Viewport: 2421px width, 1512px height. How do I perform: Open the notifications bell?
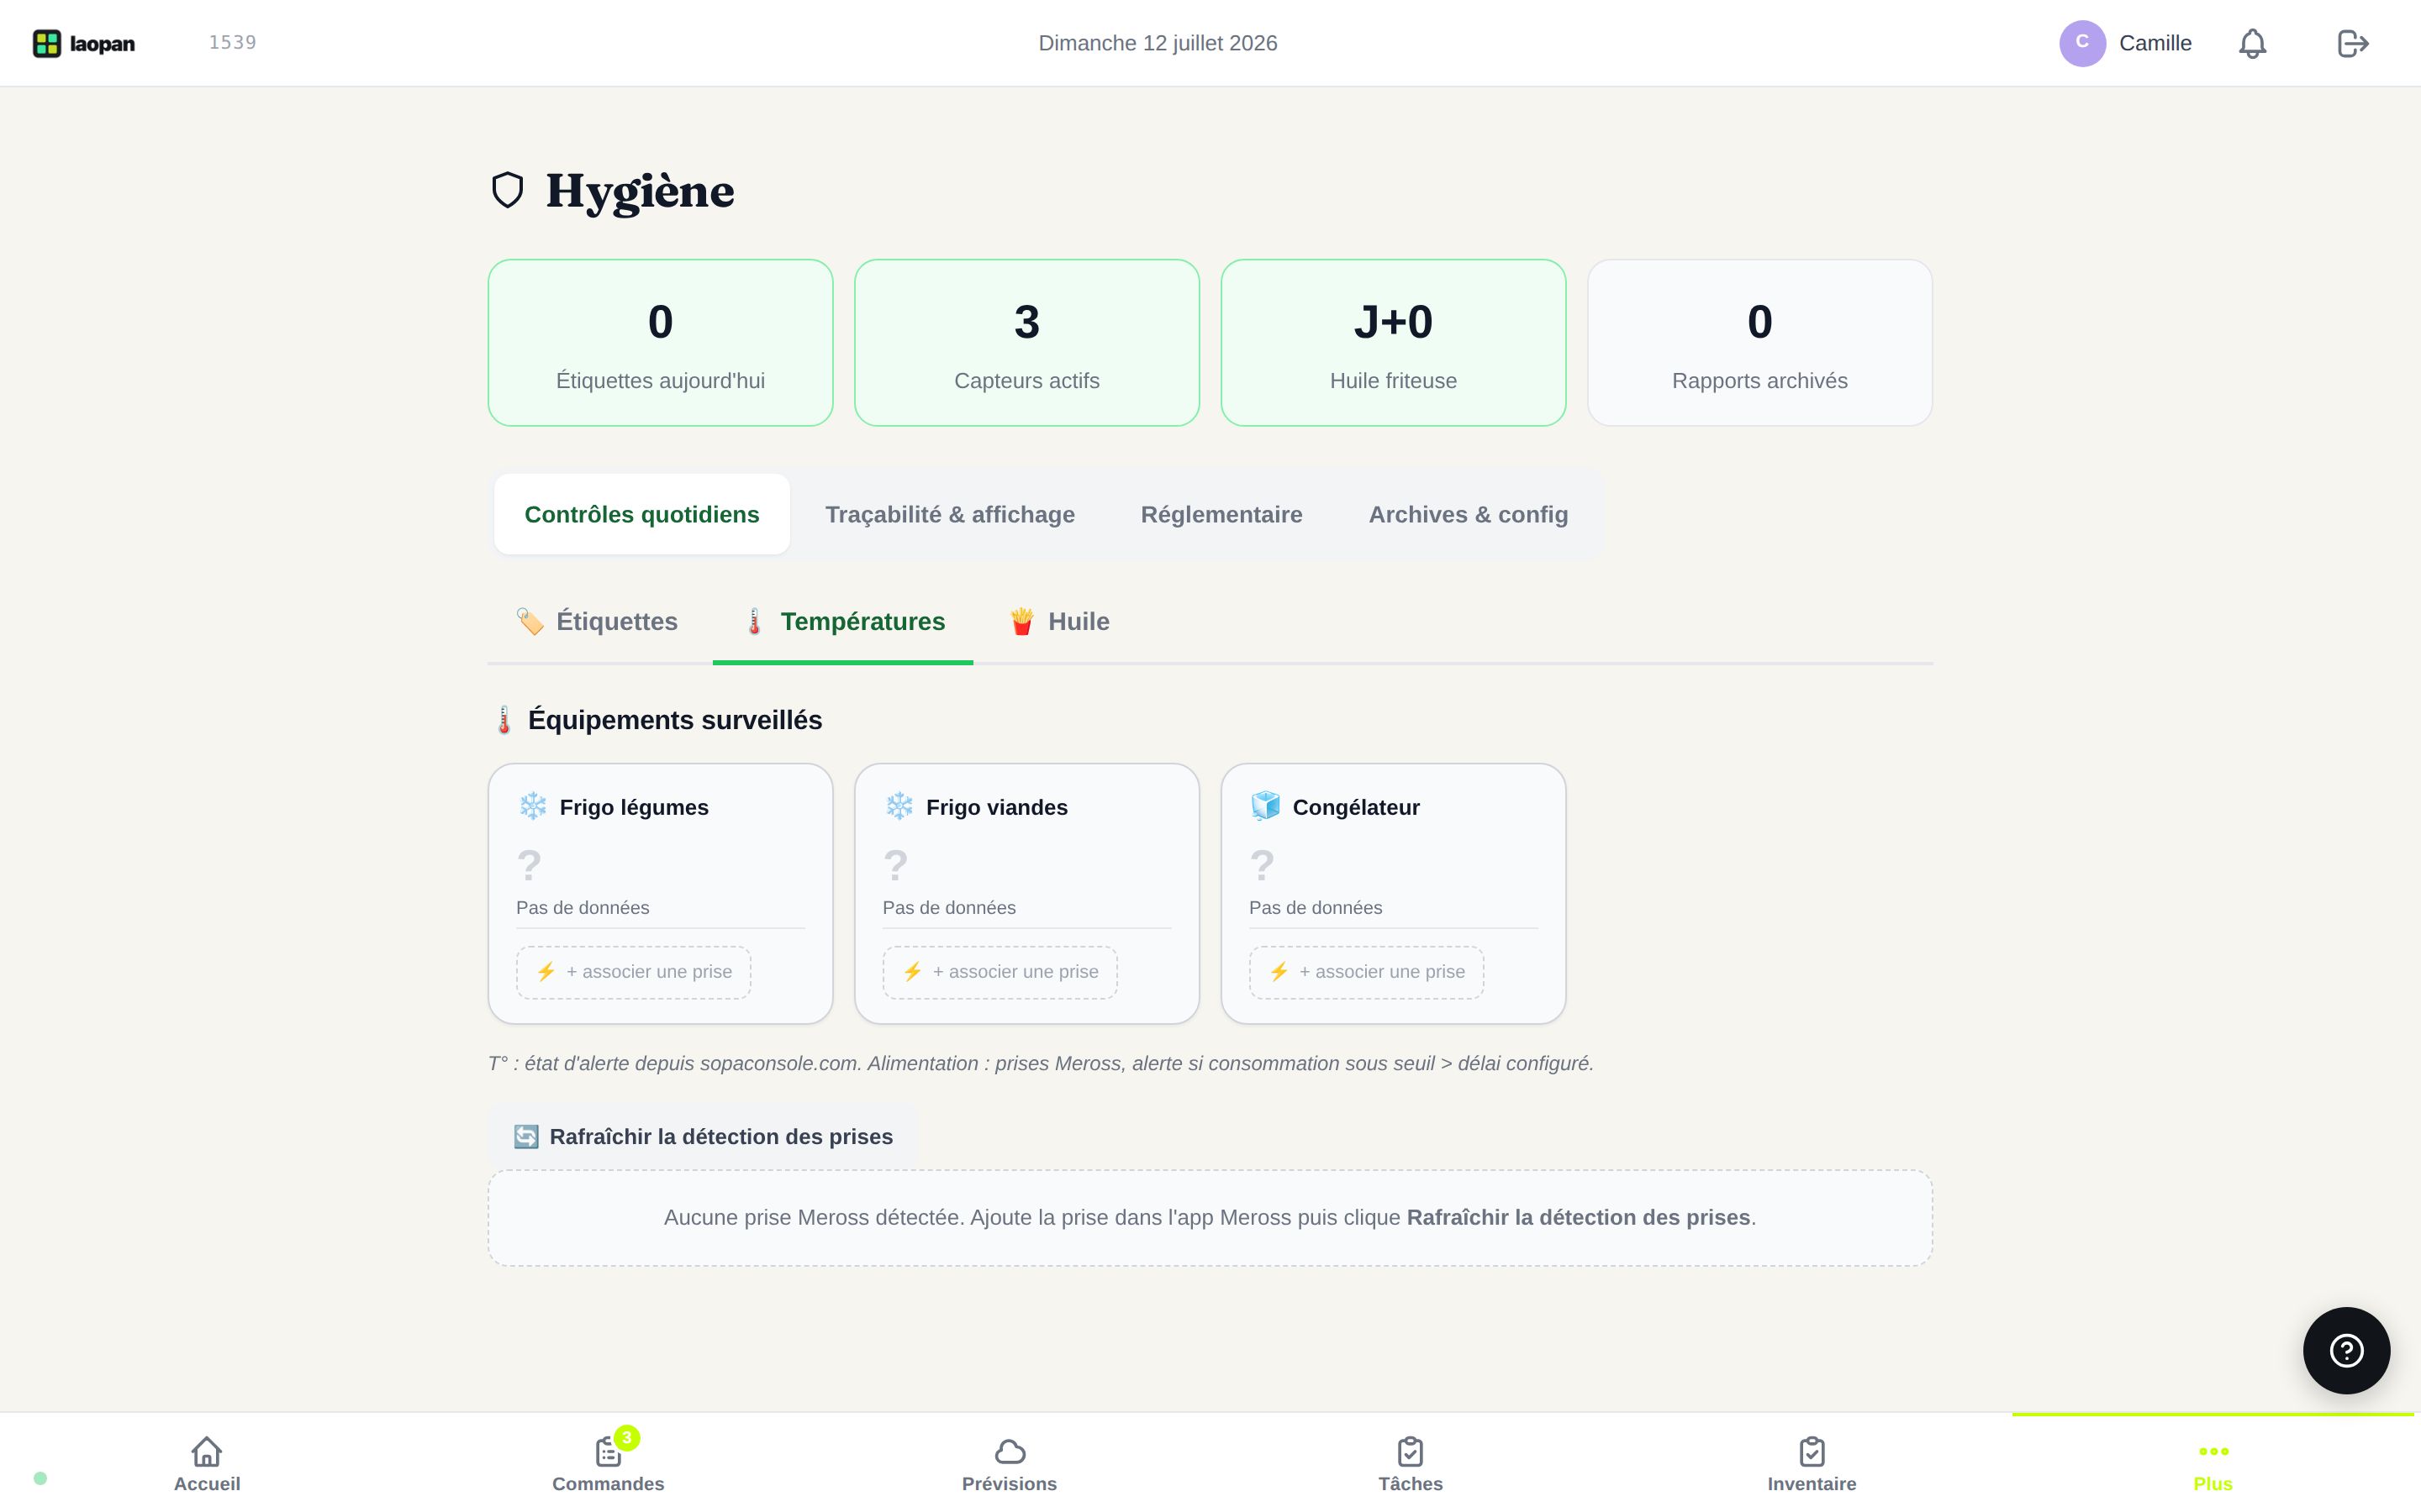click(2252, 43)
